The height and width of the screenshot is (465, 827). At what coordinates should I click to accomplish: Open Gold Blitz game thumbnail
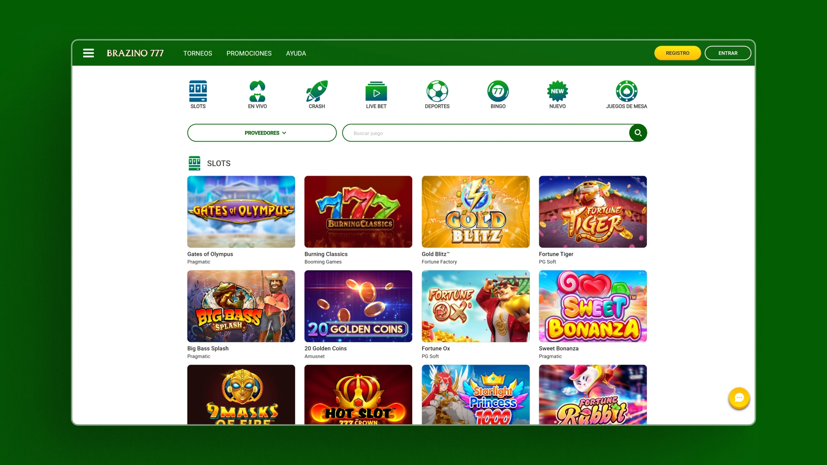(476, 211)
